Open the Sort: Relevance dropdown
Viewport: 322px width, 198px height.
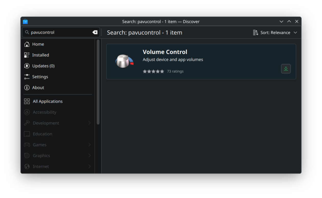(275, 32)
